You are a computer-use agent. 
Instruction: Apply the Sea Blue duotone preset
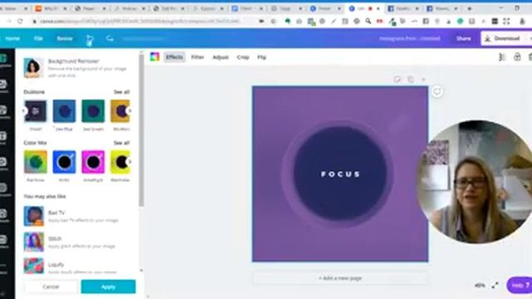[x=64, y=110]
